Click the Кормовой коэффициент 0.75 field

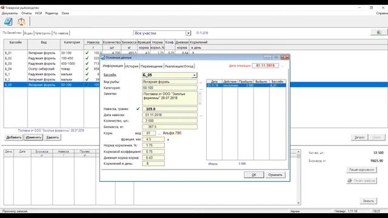tap(153, 151)
